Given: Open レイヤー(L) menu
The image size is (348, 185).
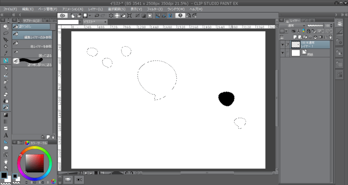Looking at the screenshot, I should click(95, 9).
